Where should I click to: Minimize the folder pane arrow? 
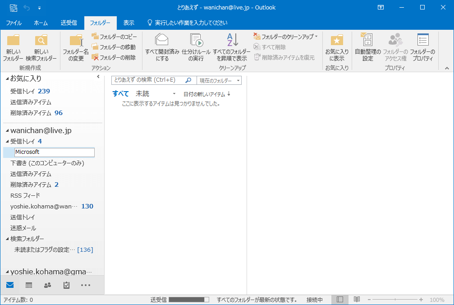[98, 76]
